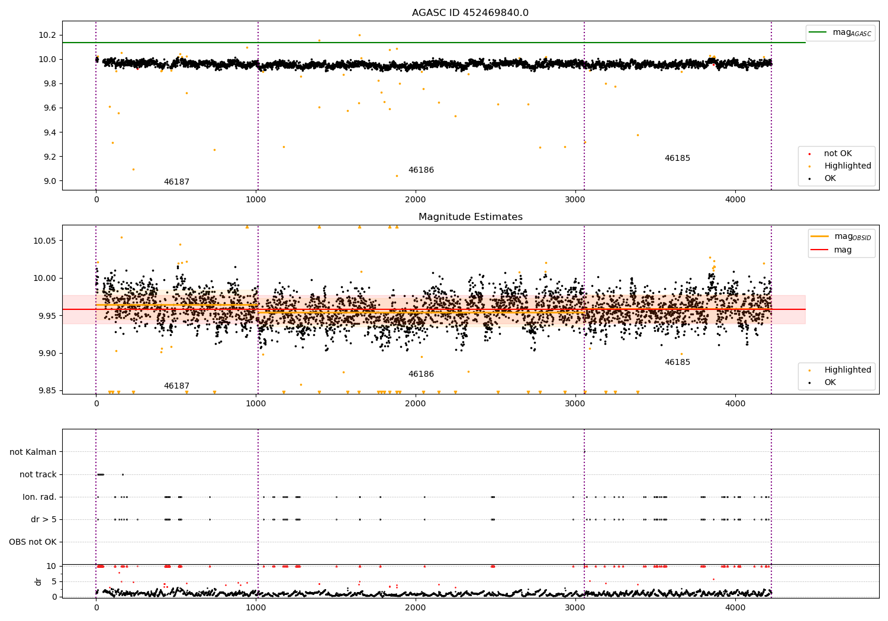Click the 46185 label in the middle plot
The image size is (888, 621).
tap(677, 363)
